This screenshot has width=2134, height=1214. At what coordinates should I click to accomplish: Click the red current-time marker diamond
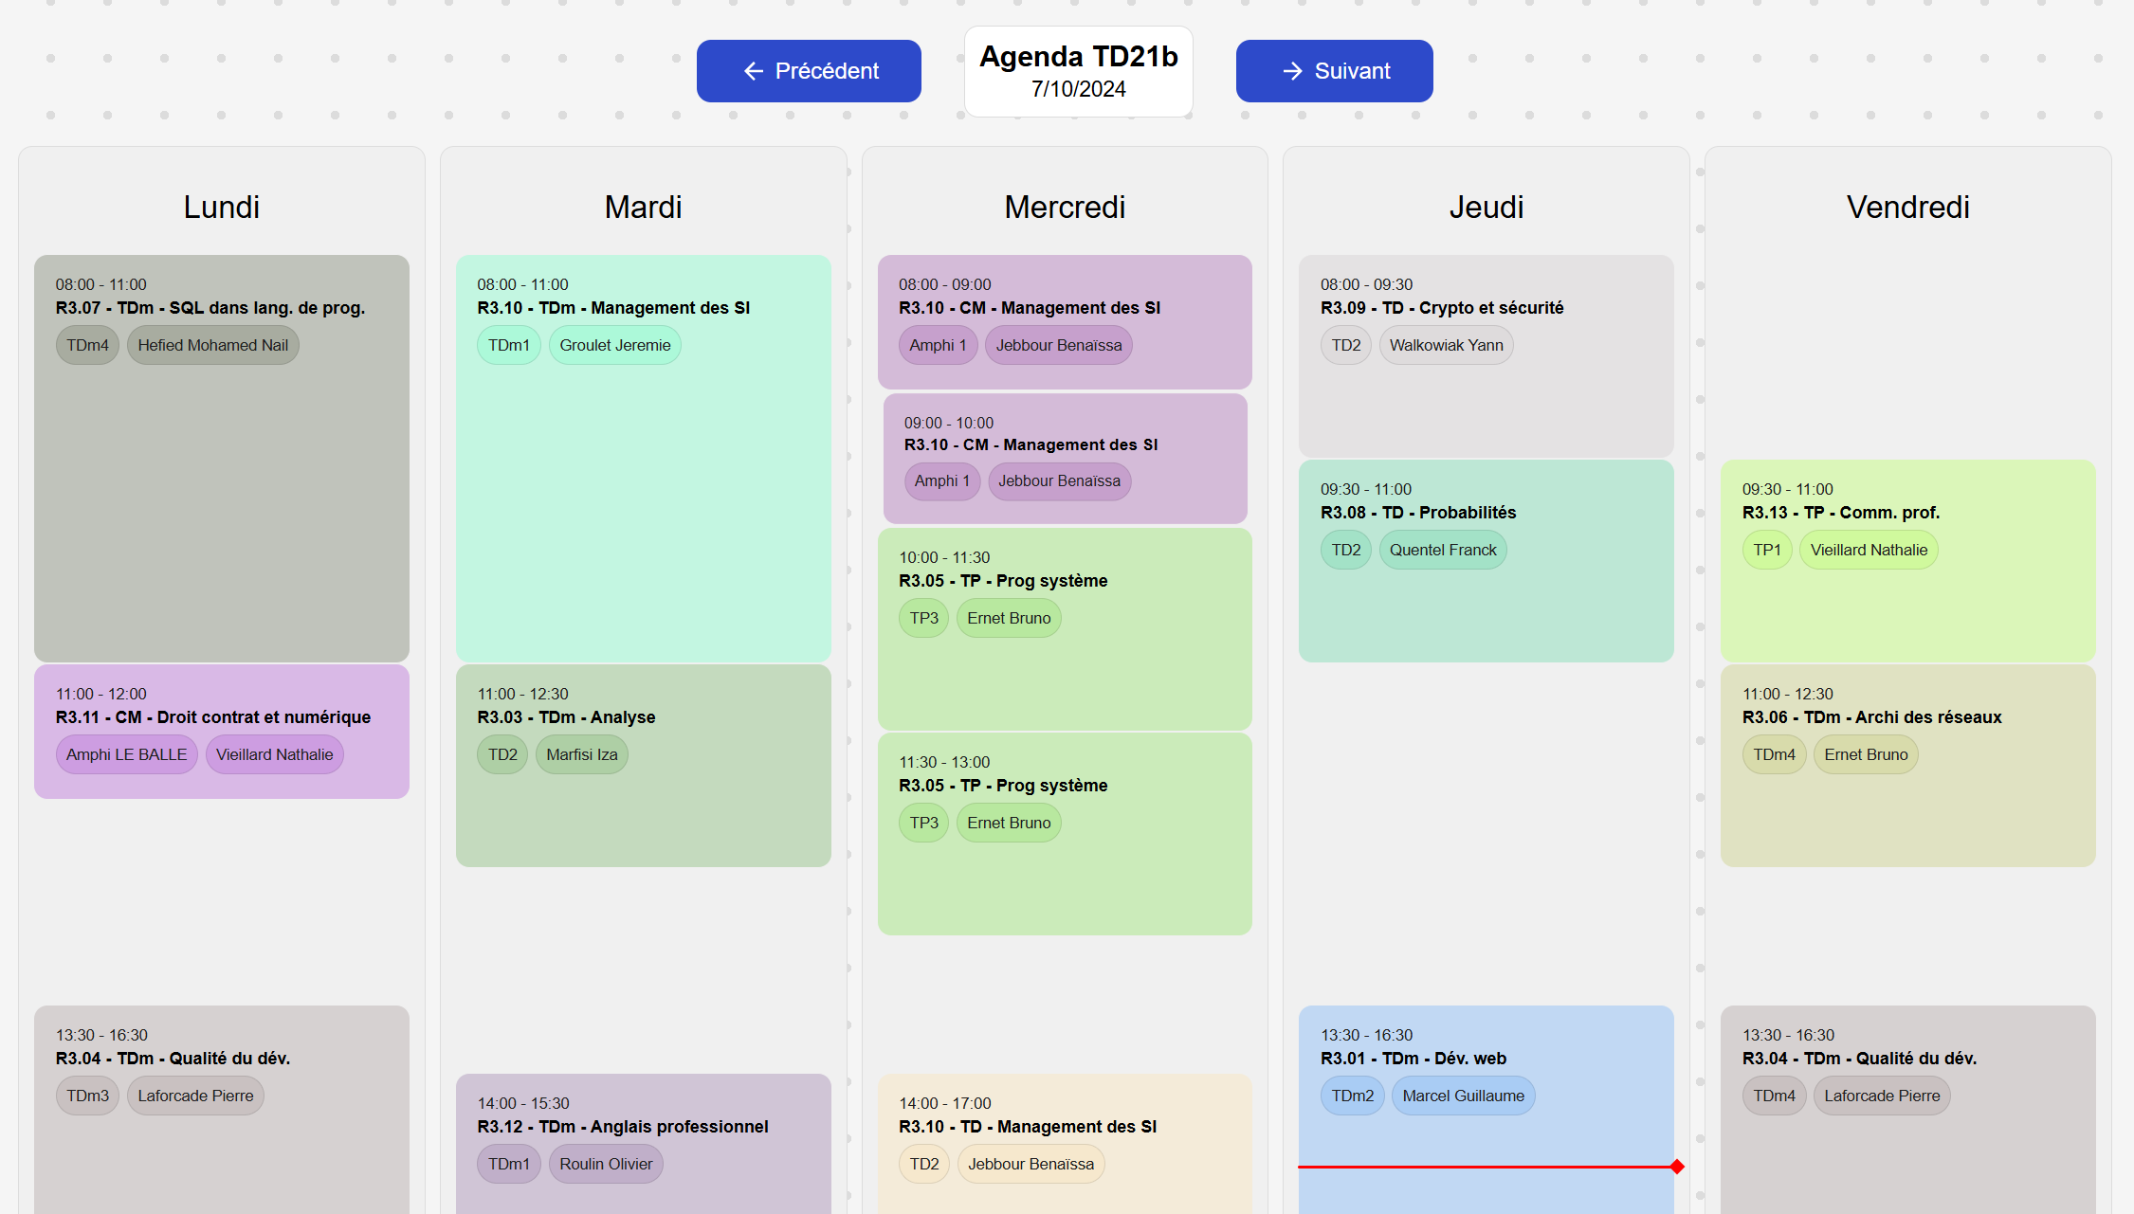click(x=1677, y=1167)
